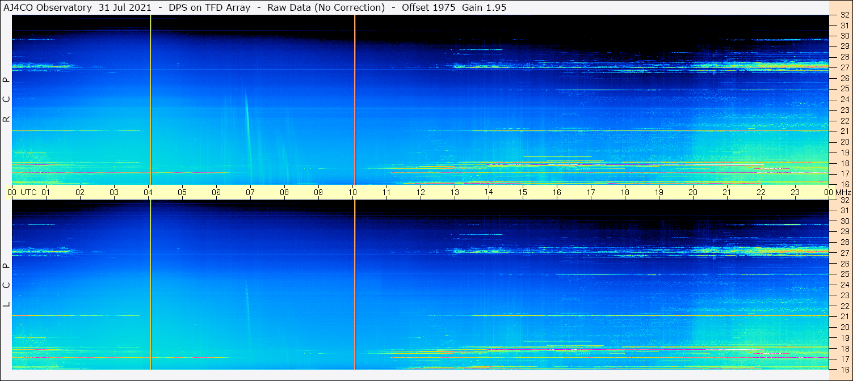Click hour "15" on UTC time axis
The width and height of the screenshot is (853, 381).
(523, 192)
